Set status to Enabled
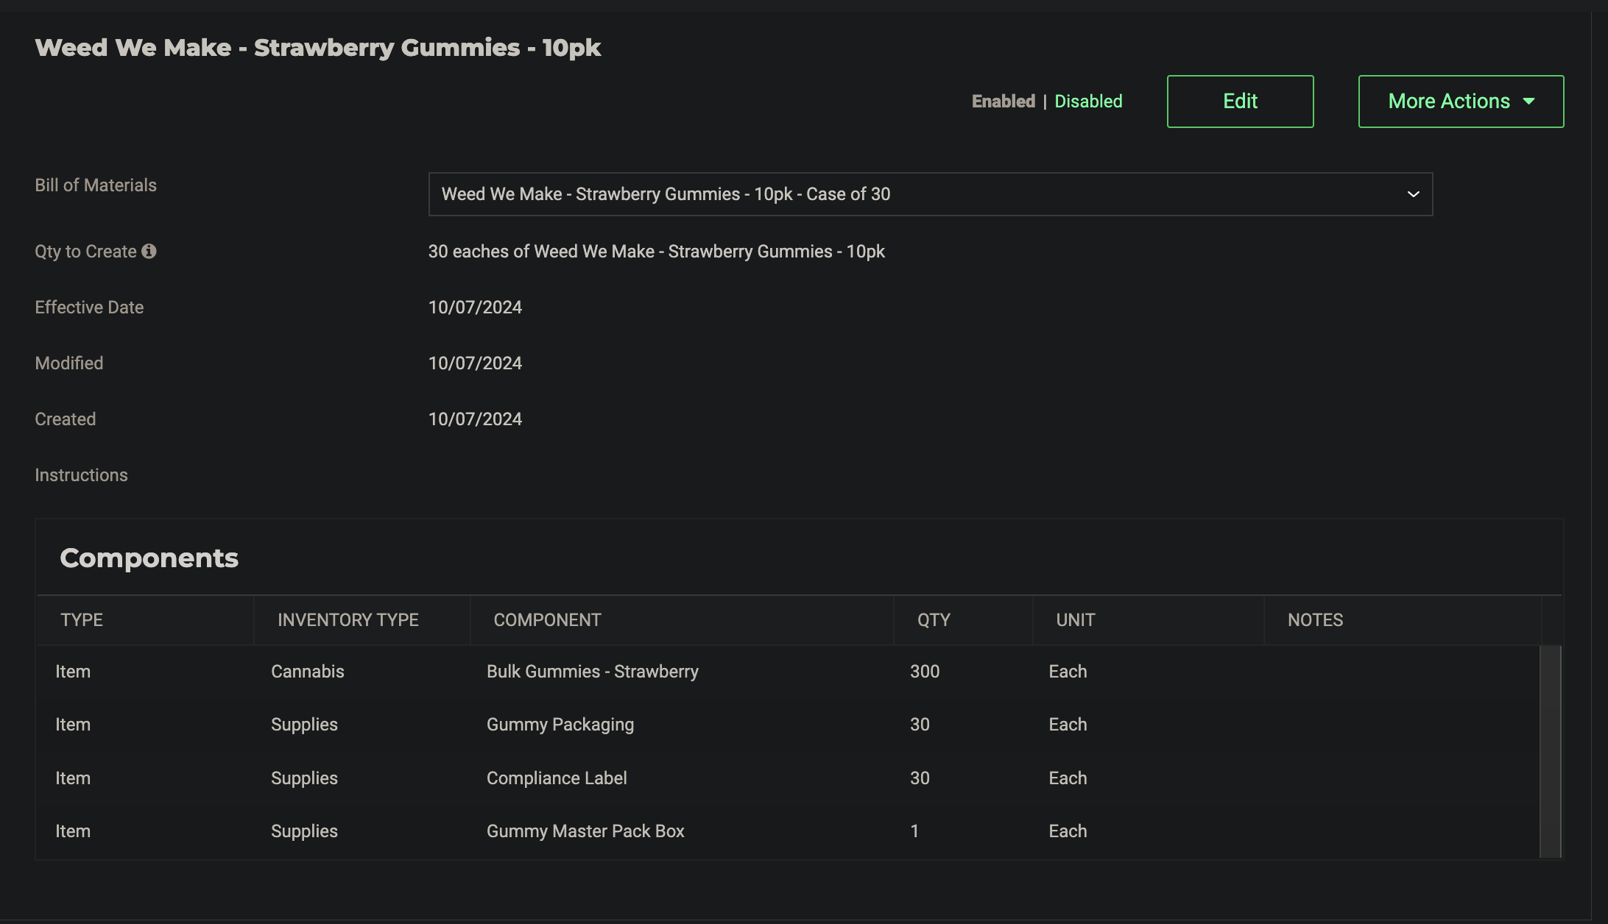This screenshot has height=924, width=1608. (x=1003, y=102)
